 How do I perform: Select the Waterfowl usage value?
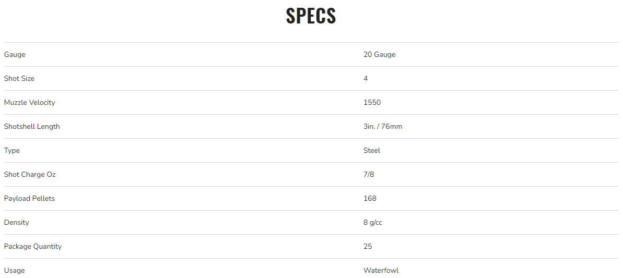(381, 271)
